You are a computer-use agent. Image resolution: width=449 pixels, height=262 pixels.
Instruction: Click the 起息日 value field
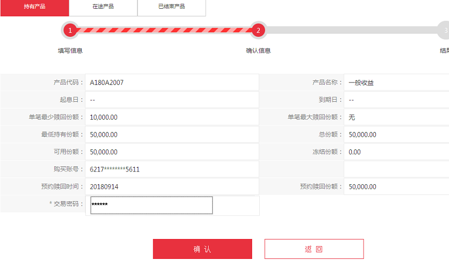coord(172,100)
